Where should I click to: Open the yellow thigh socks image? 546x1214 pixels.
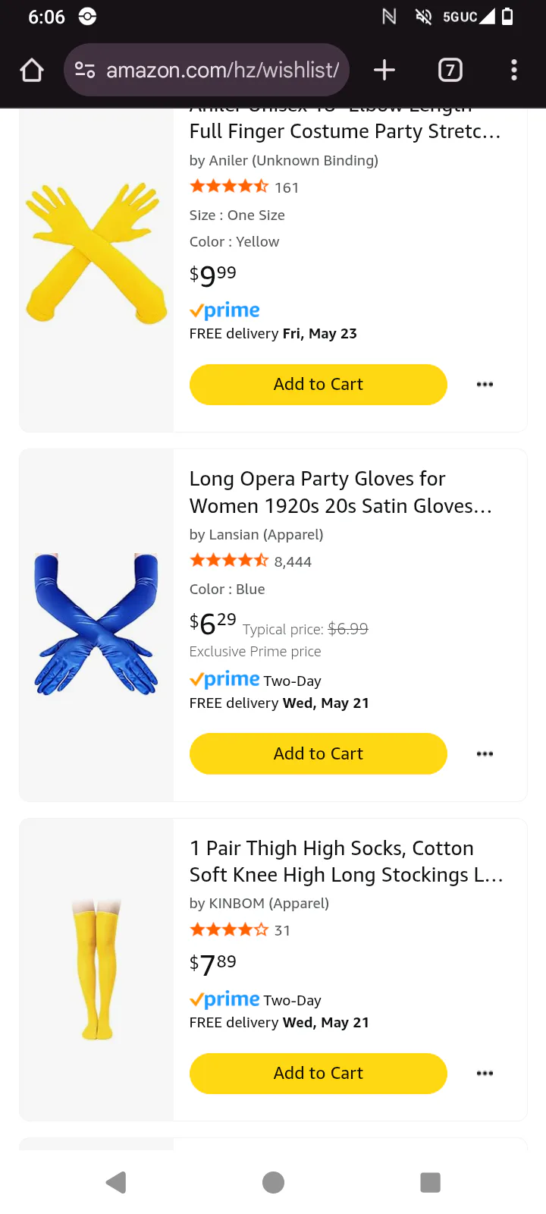(x=96, y=969)
